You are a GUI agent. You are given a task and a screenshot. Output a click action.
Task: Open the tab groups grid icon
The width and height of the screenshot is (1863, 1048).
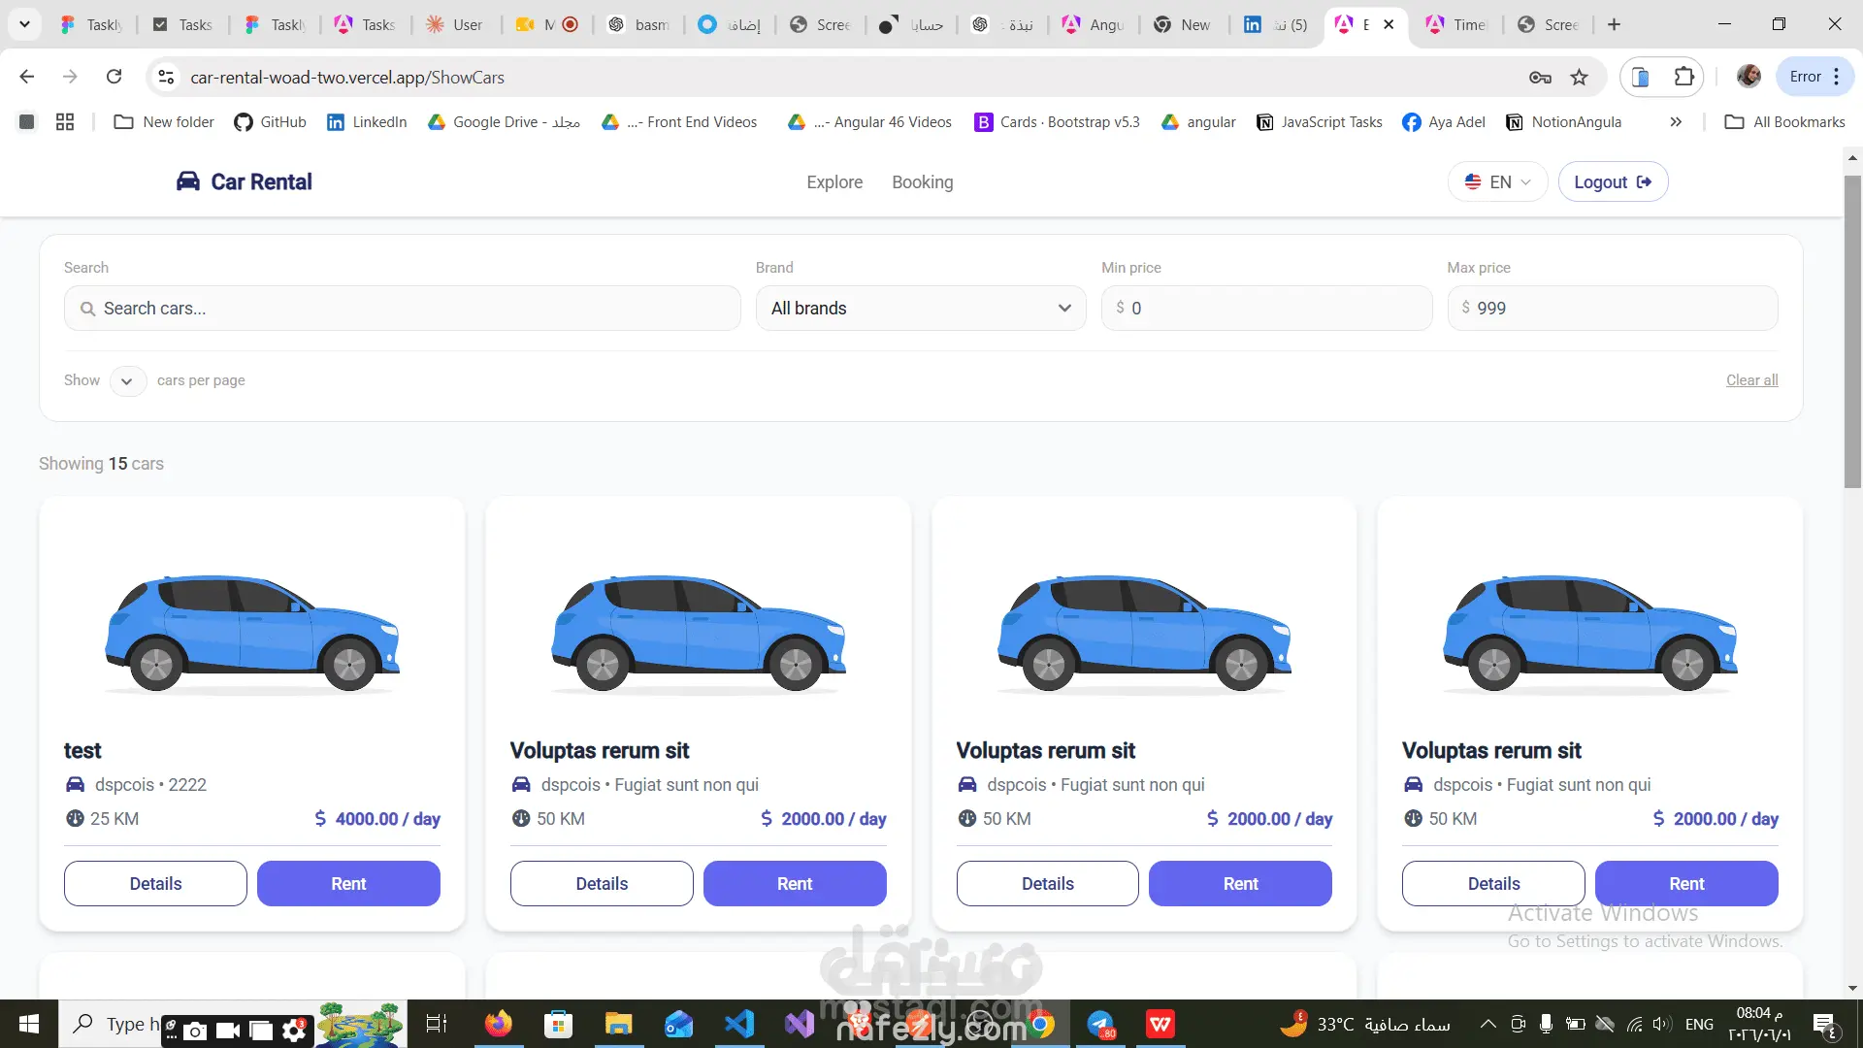[65, 122]
